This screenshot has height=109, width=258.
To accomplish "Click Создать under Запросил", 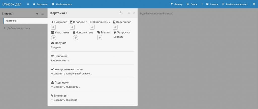I will 118,37.
